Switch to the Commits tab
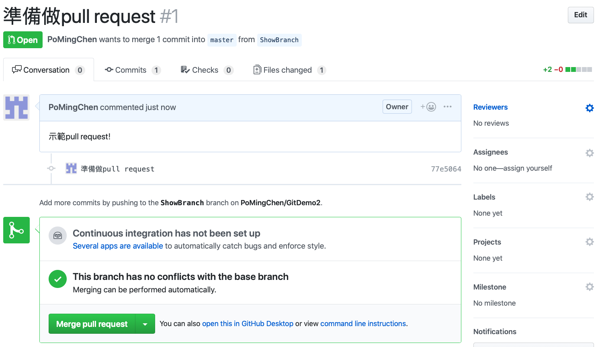This screenshot has height=347, width=600. click(x=132, y=70)
